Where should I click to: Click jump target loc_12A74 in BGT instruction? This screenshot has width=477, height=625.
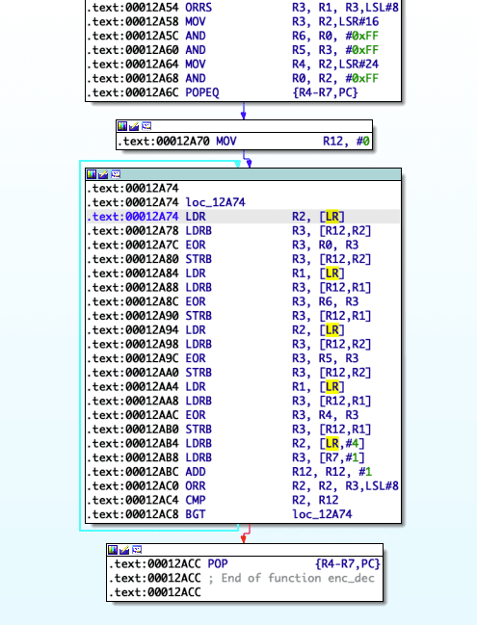(x=322, y=514)
